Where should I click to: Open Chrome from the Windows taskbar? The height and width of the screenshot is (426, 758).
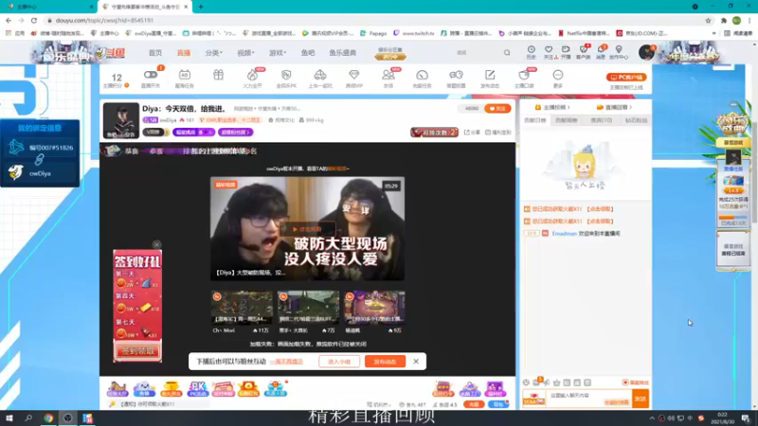48,418
